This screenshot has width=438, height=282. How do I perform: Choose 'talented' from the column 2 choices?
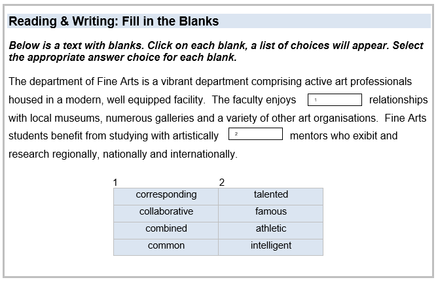(x=271, y=195)
